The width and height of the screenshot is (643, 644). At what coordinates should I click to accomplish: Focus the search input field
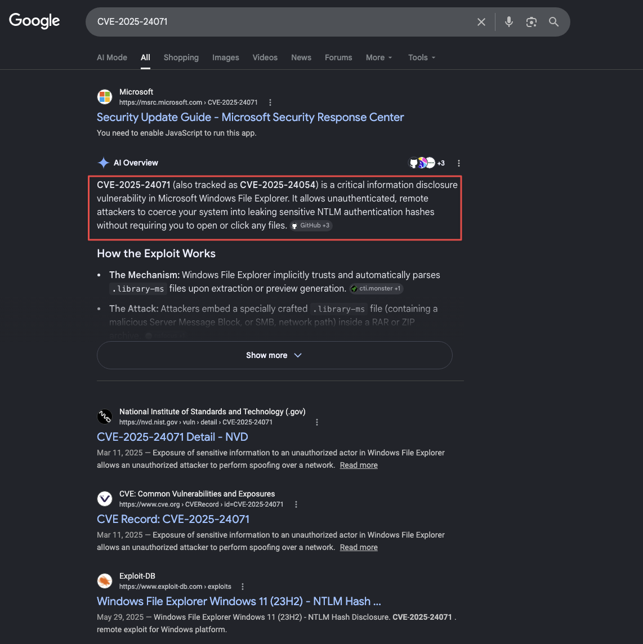pyautogui.click(x=284, y=22)
